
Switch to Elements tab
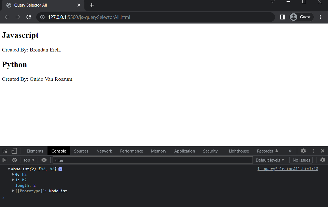pyautogui.click(x=35, y=151)
